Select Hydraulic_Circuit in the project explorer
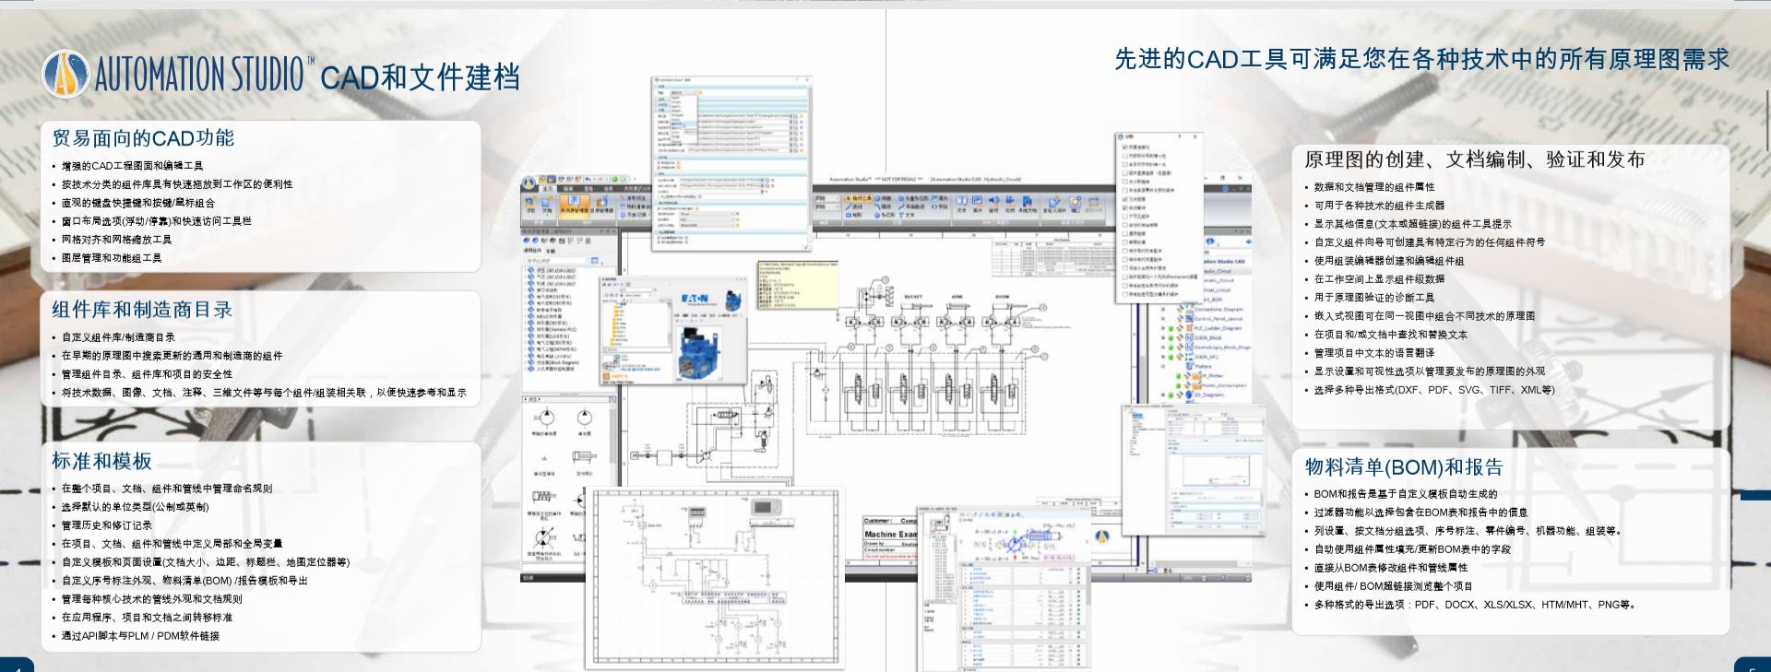 pos(1218,271)
